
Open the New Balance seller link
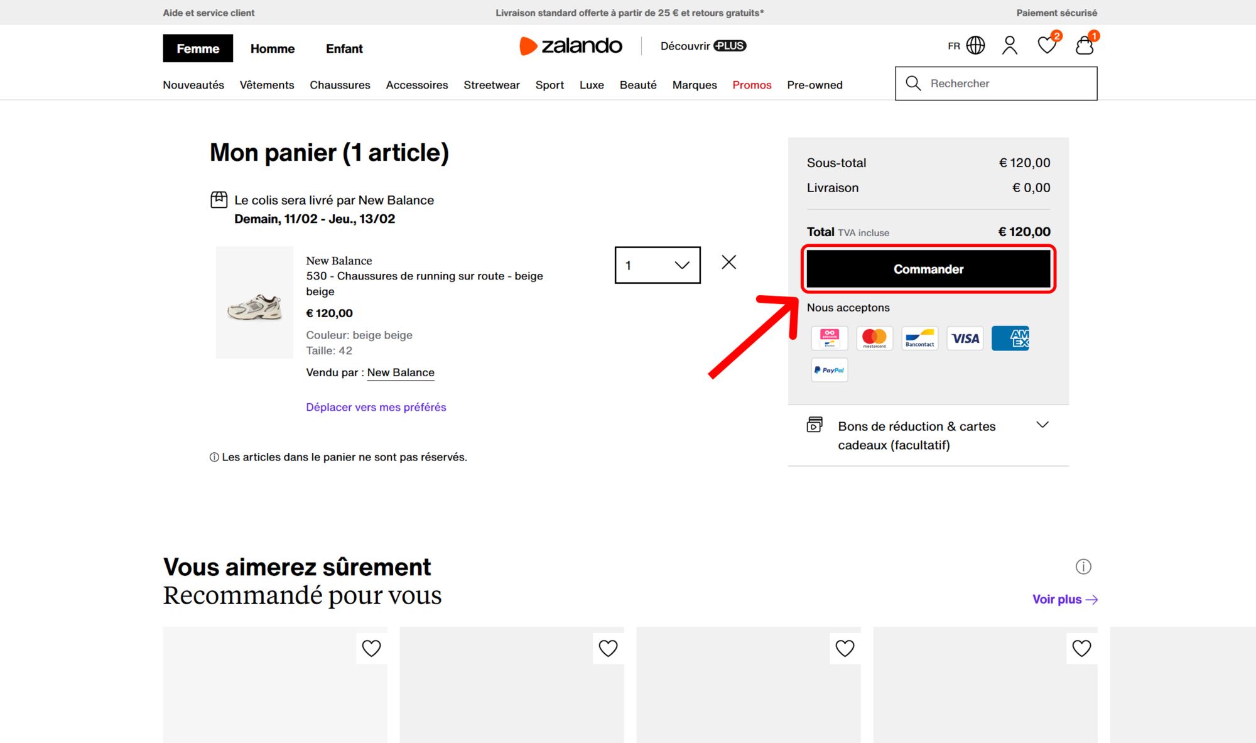[401, 372]
